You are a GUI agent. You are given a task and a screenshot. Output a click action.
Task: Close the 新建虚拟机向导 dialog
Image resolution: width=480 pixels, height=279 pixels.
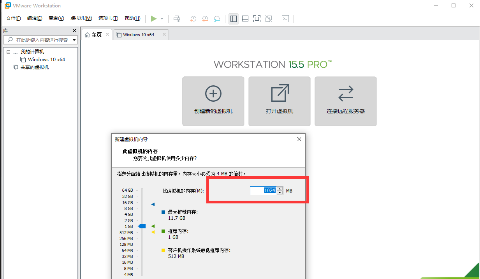coord(299,139)
